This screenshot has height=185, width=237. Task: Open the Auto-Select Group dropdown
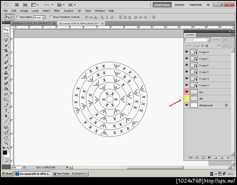pos(44,17)
